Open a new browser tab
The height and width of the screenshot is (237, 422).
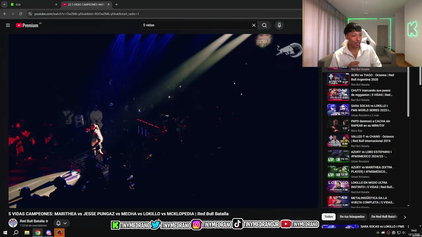click(116, 4)
